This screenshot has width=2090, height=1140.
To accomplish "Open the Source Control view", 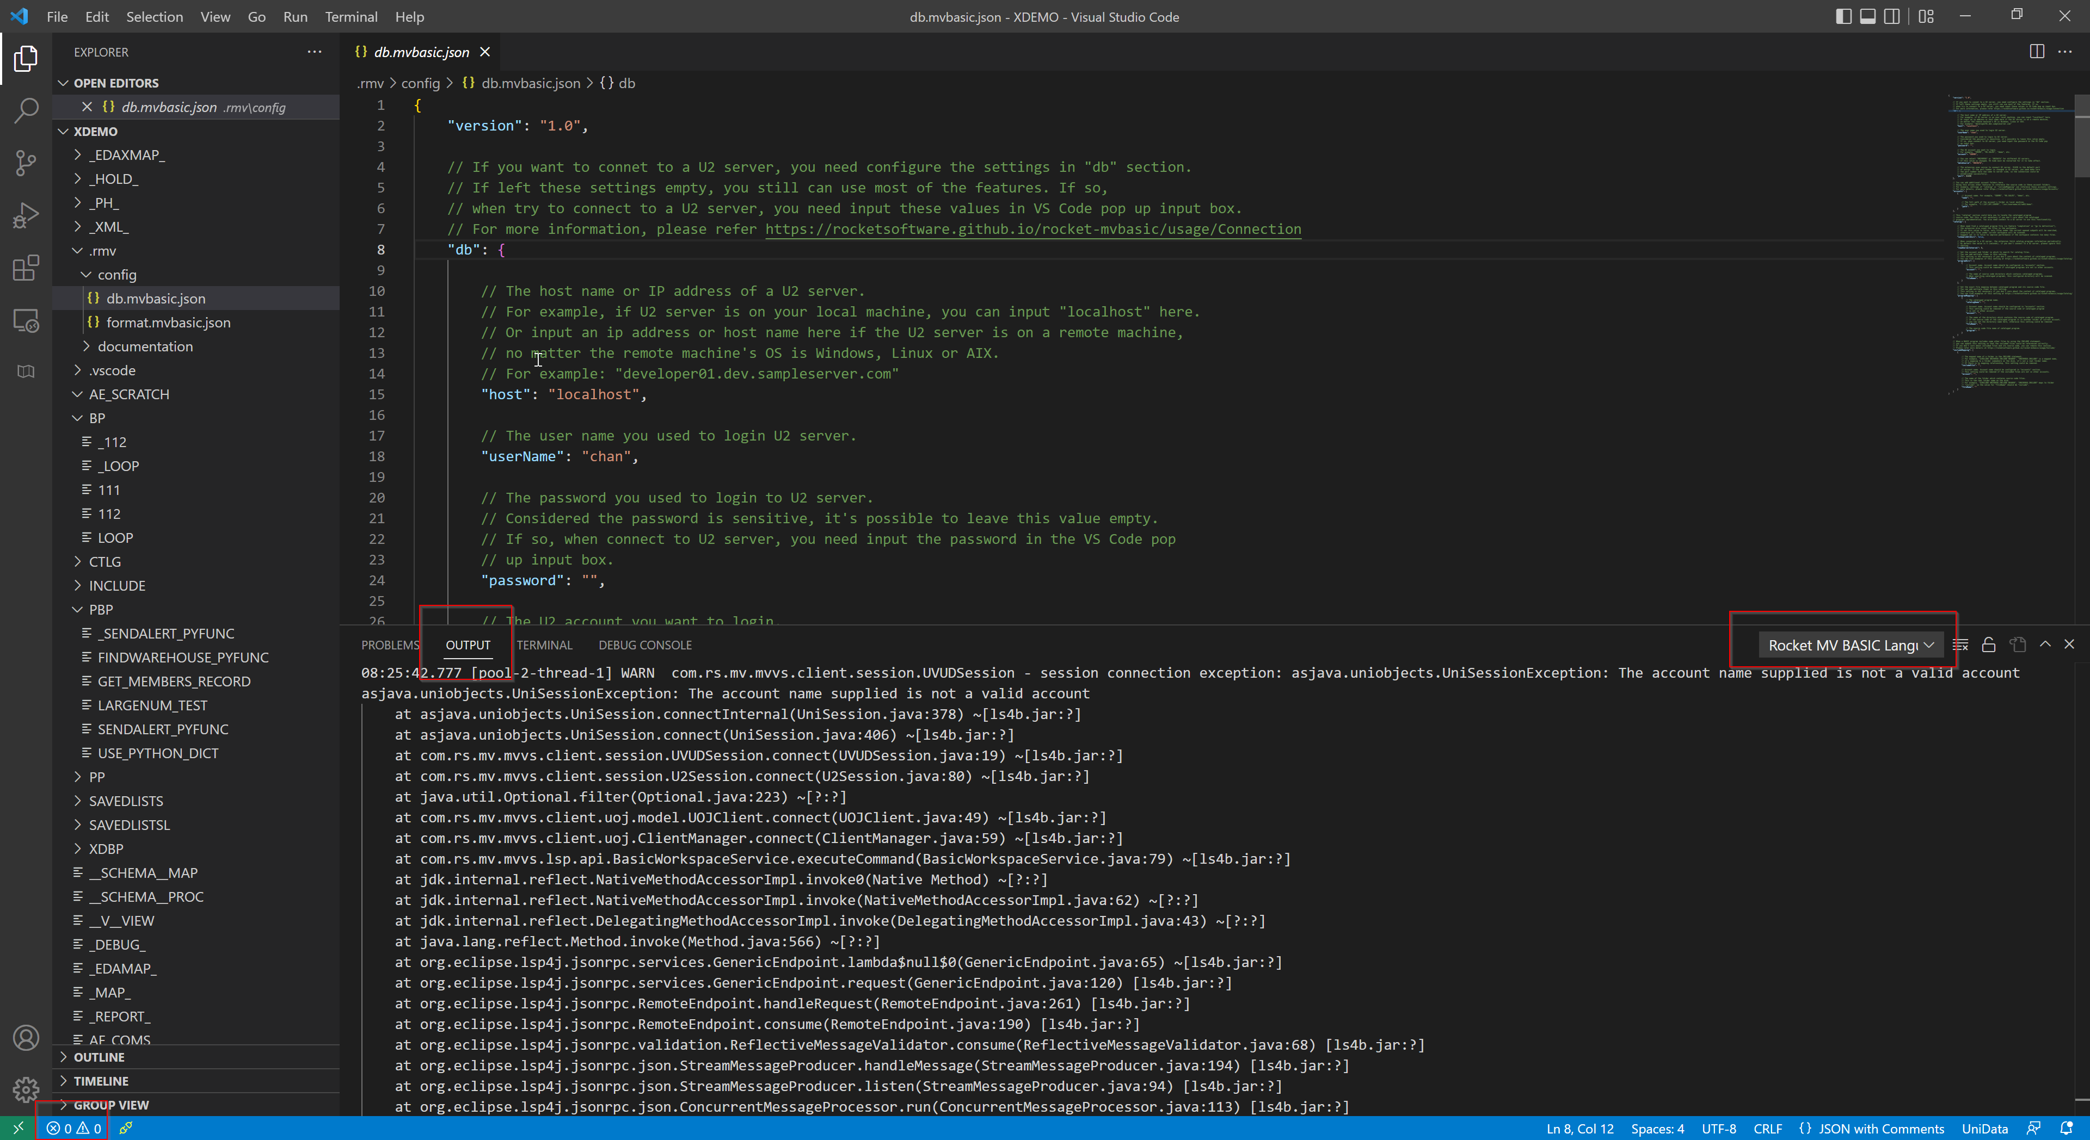I will [25, 162].
